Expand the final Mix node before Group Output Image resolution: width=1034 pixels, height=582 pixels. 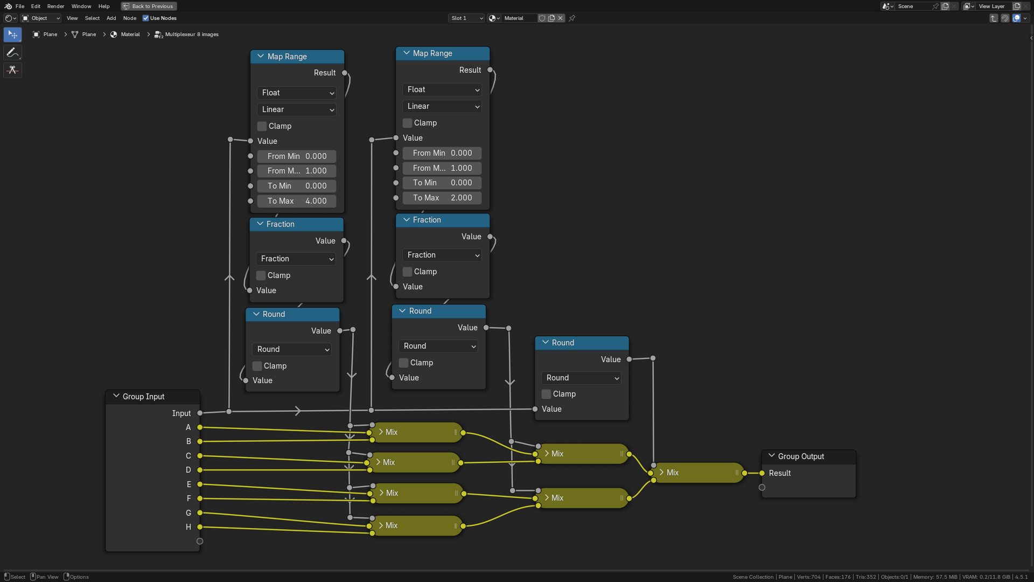pyautogui.click(x=662, y=473)
